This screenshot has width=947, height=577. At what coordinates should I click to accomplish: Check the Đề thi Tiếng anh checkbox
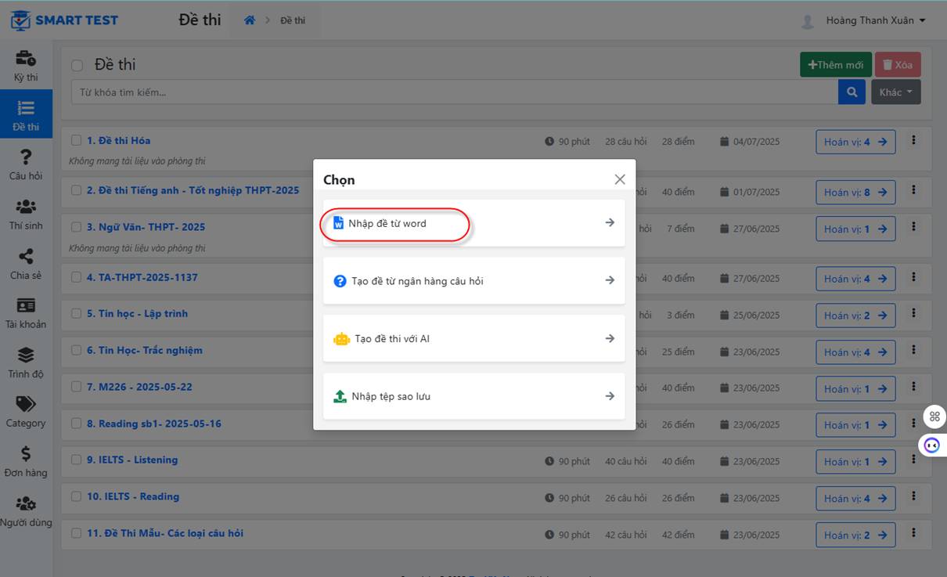pyautogui.click(x=76, y=189)
